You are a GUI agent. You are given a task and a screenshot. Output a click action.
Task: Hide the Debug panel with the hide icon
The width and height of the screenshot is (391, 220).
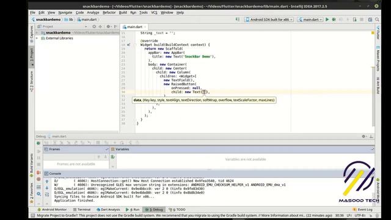click(371, 136)
